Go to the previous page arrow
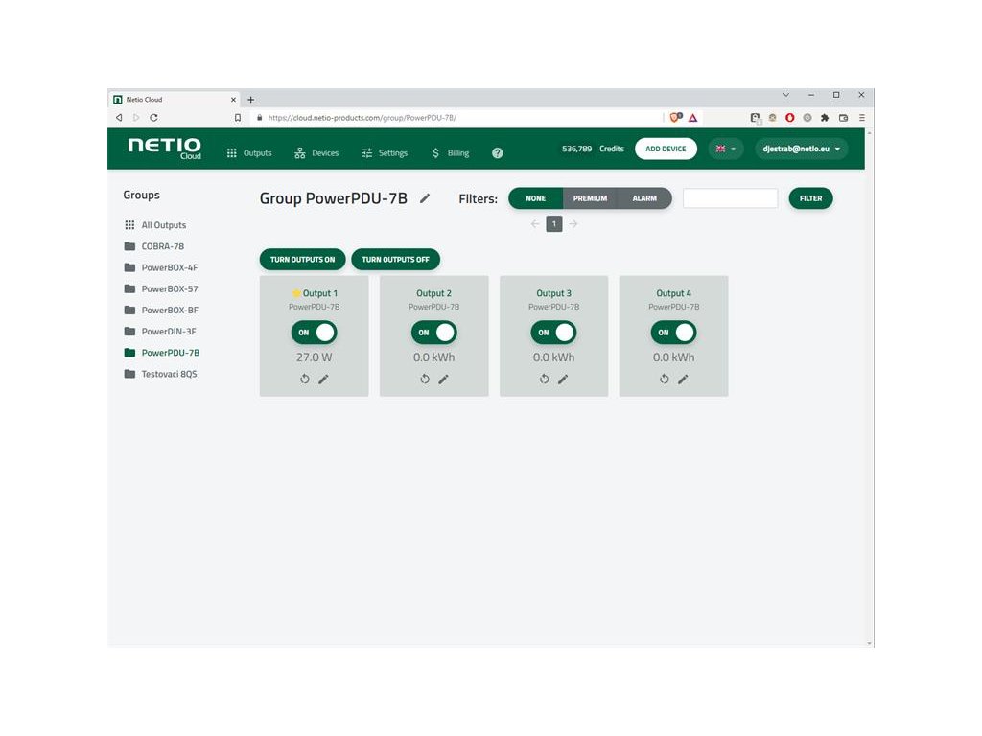 535,224
